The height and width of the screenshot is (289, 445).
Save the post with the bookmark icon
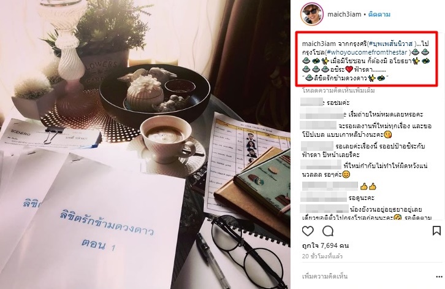[436, 231]
